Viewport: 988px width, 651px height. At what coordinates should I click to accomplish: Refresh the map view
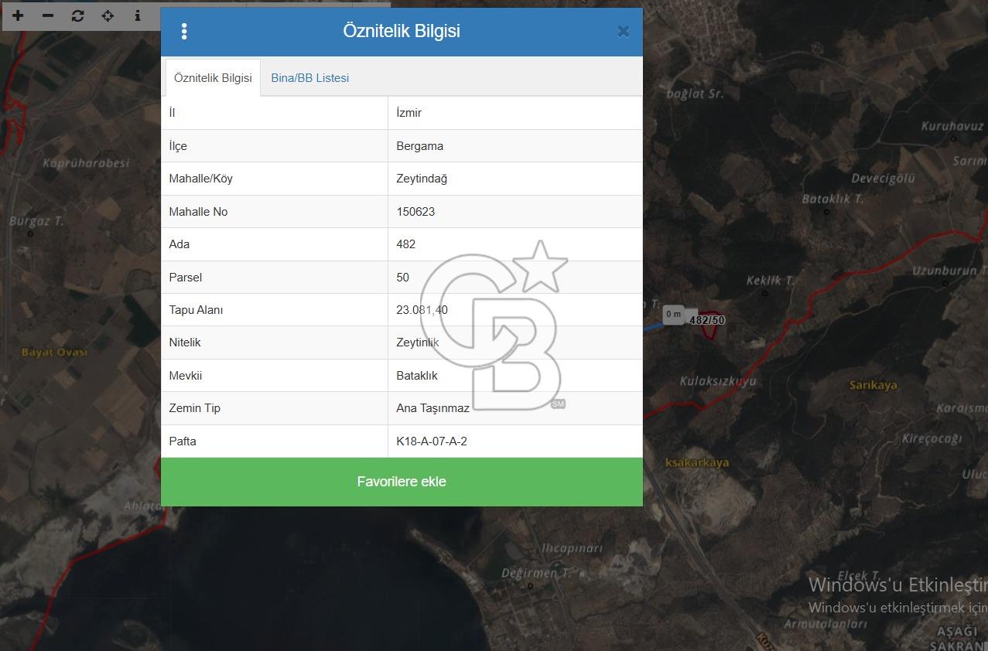(x=77, y=15)
